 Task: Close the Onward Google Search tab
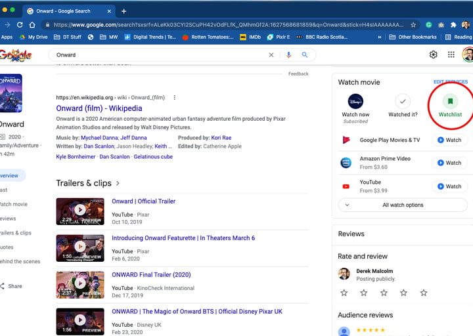point(109,11)
